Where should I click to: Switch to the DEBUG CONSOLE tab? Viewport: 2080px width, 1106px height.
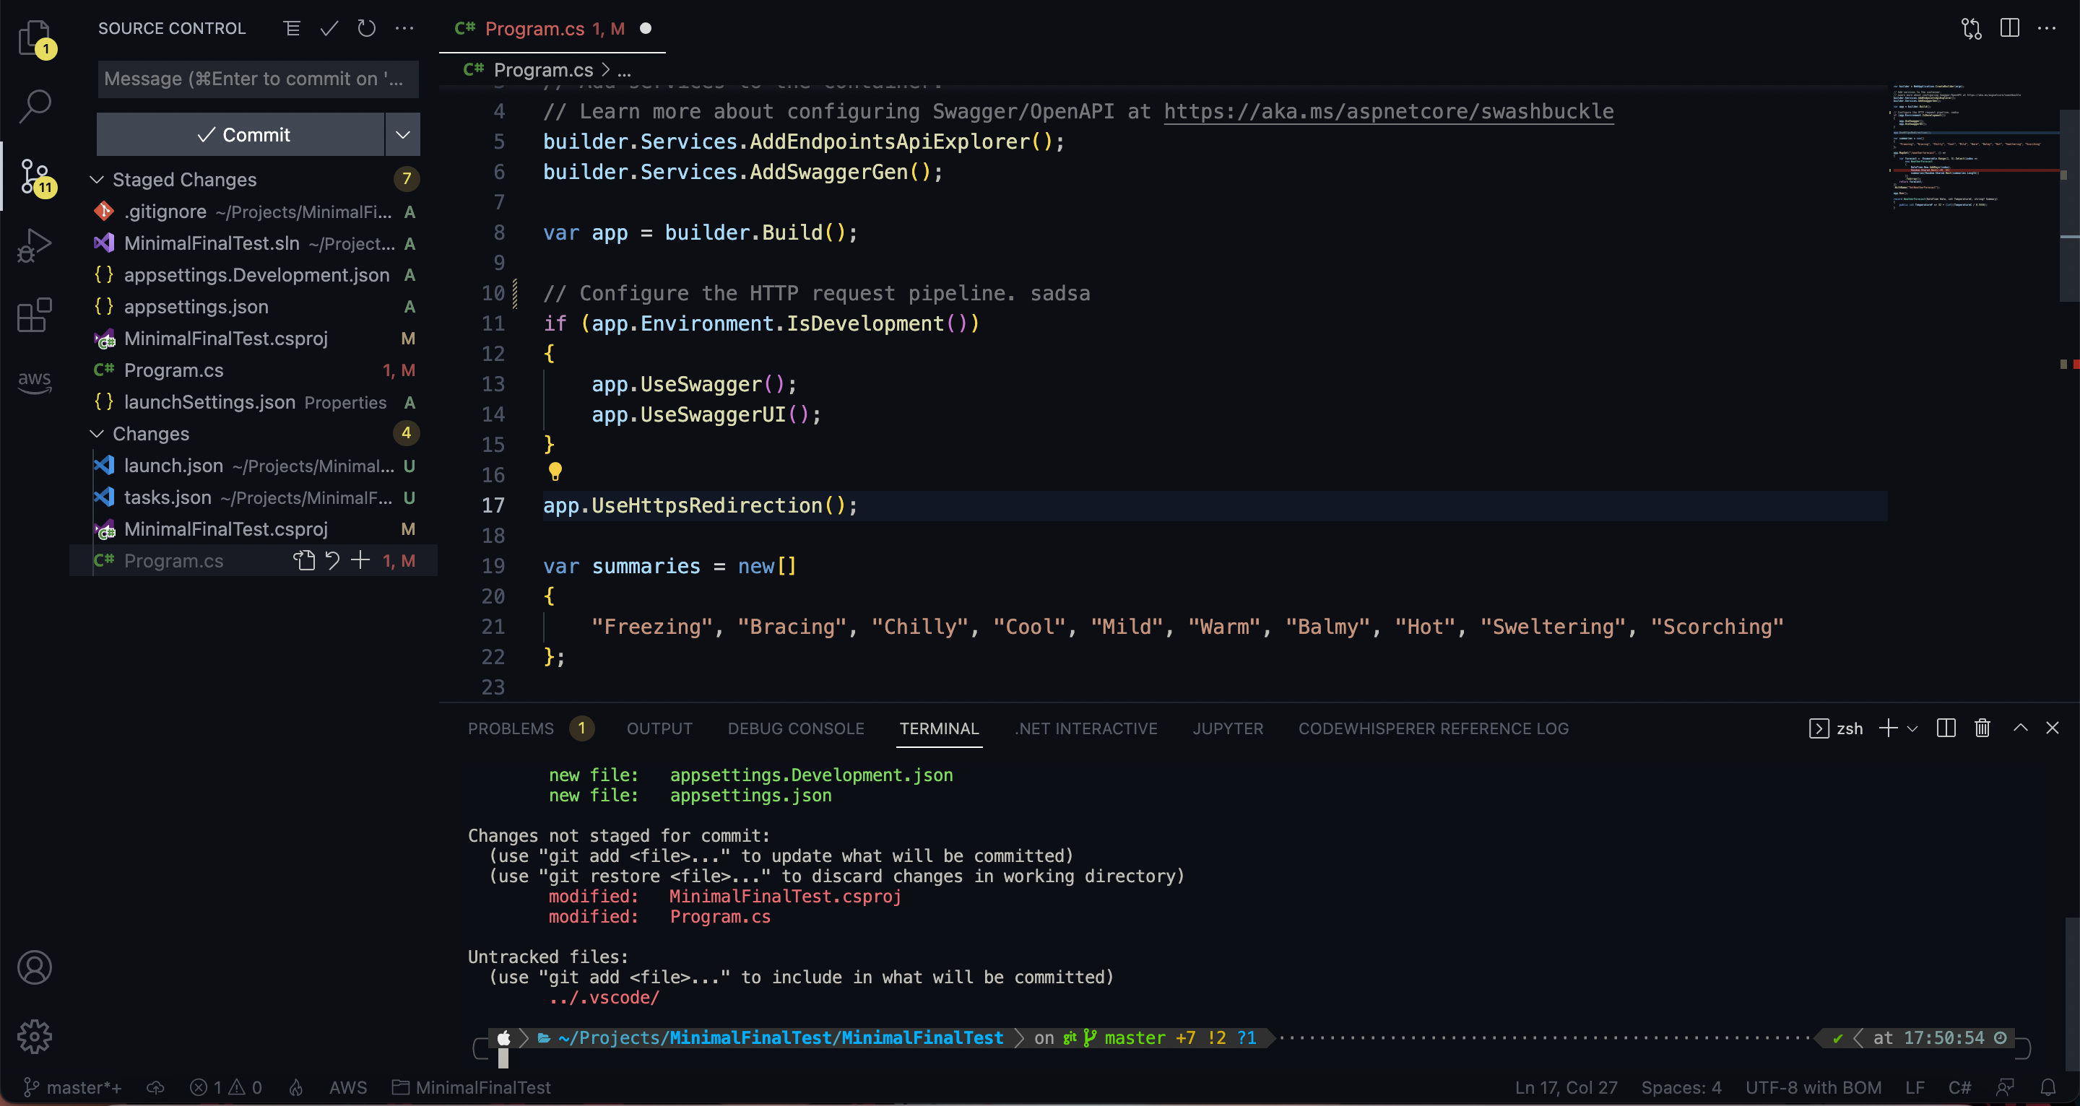[795, 728]
